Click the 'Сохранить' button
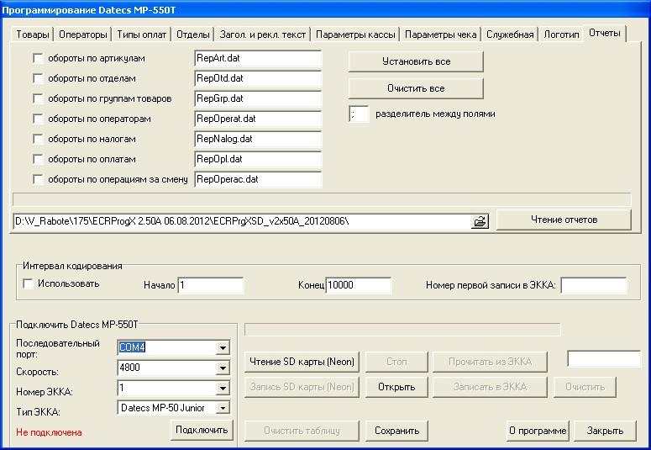 tap(396, 431)
